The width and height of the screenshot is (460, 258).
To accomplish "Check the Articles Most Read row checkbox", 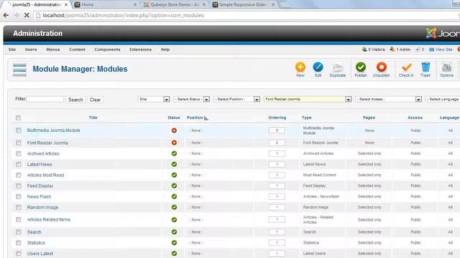I will [19, 175].
